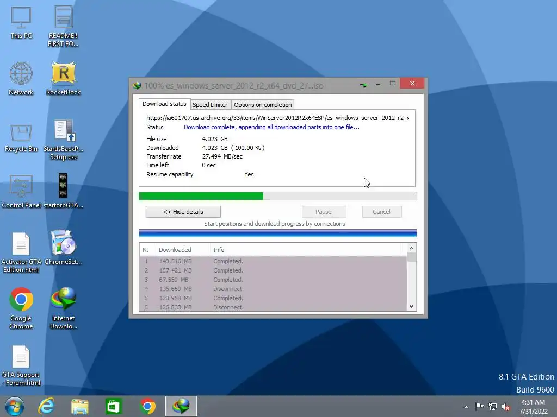Image resolution: width=557 pixels, height=417 pixels.
Task: Launch RocketDock desktop icon
Action: (x=63, y=79)
